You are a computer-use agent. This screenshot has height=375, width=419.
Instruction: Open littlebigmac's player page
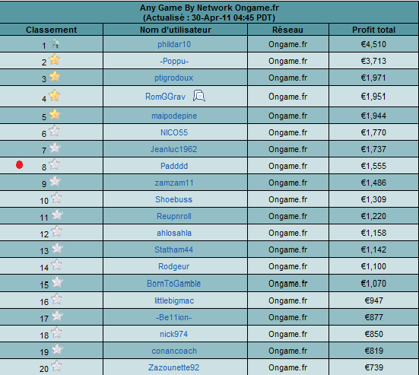(174, 300)
